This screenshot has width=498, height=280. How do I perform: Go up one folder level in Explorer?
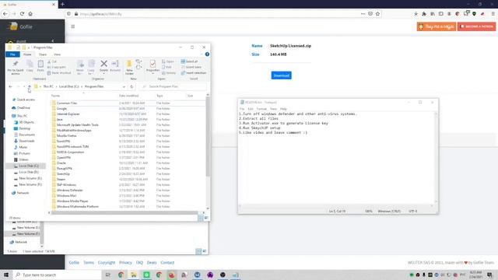(x=30, y=86)
